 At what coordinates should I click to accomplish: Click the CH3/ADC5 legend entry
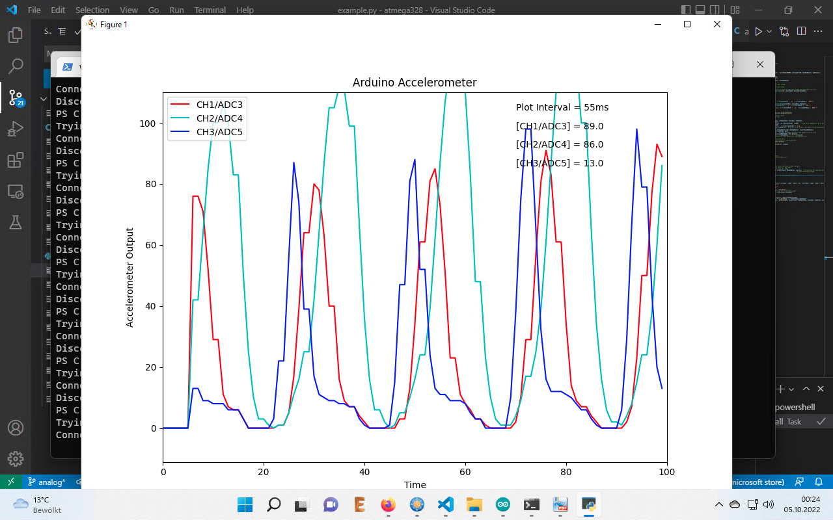coord(208,133)
